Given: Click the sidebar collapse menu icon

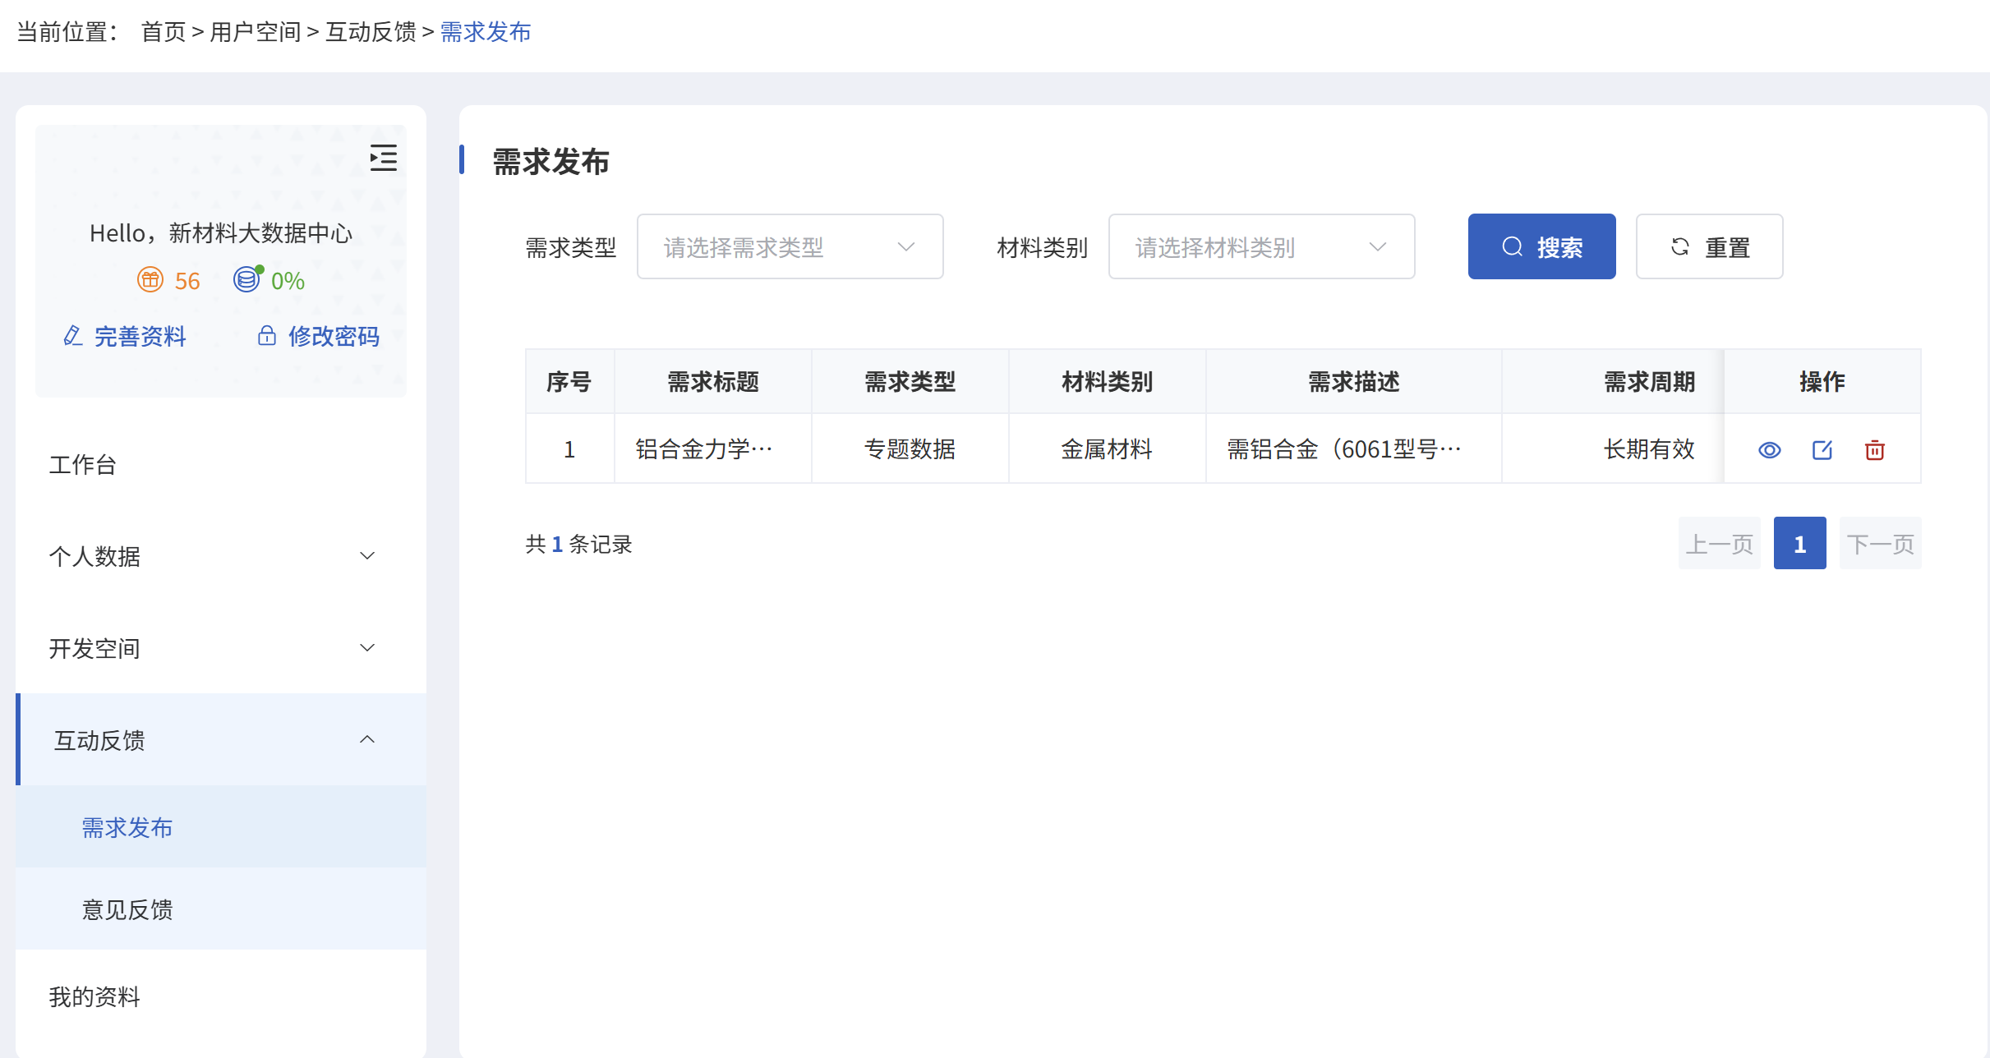Looking at the screenshot, I should 383,158.
